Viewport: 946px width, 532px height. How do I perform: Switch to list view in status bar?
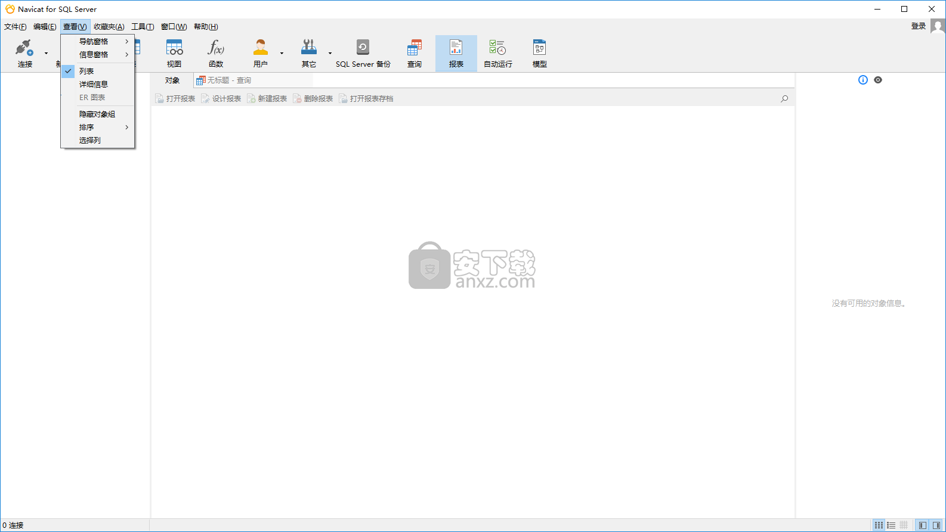click(x=891, y=525)
